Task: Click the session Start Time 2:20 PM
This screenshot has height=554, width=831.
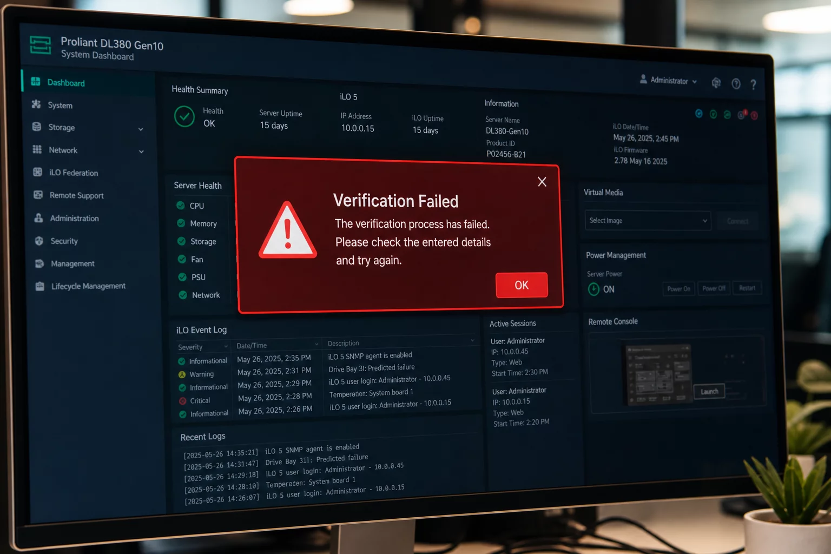Action: pyautogui.click(x=521, y=423)
